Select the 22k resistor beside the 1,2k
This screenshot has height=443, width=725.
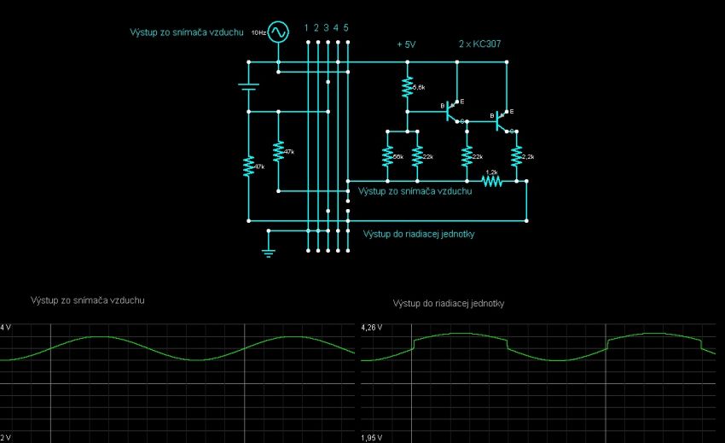point(467,156)
